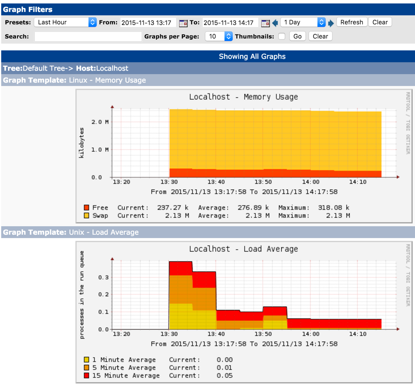Open the Localhost Memory Usage graph
The height and width of the screenshot is (384, 415).
[x=244, y=154]
